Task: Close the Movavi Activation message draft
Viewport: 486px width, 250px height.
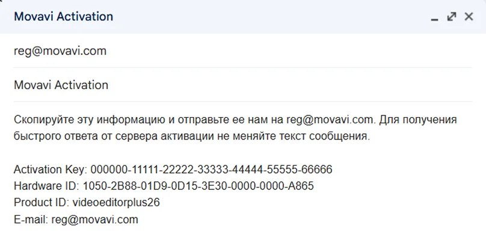Action: [x=469, y=17]
